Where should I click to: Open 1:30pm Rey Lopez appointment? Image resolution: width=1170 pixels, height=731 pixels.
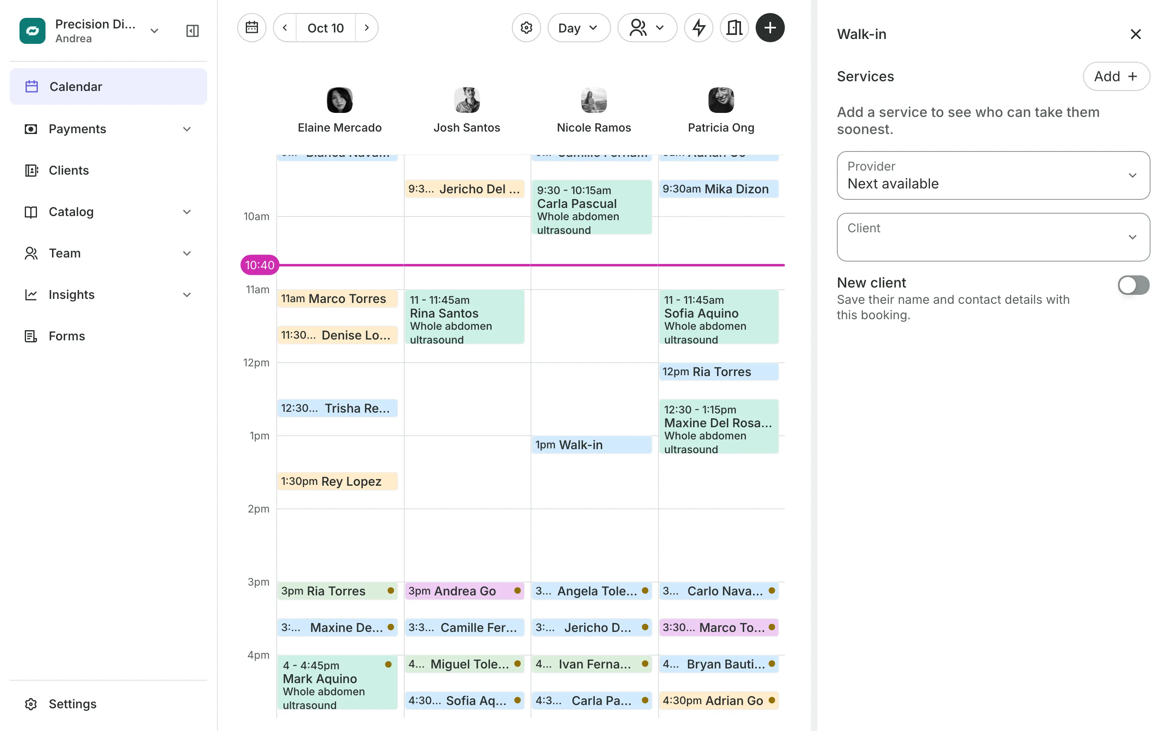338,482
